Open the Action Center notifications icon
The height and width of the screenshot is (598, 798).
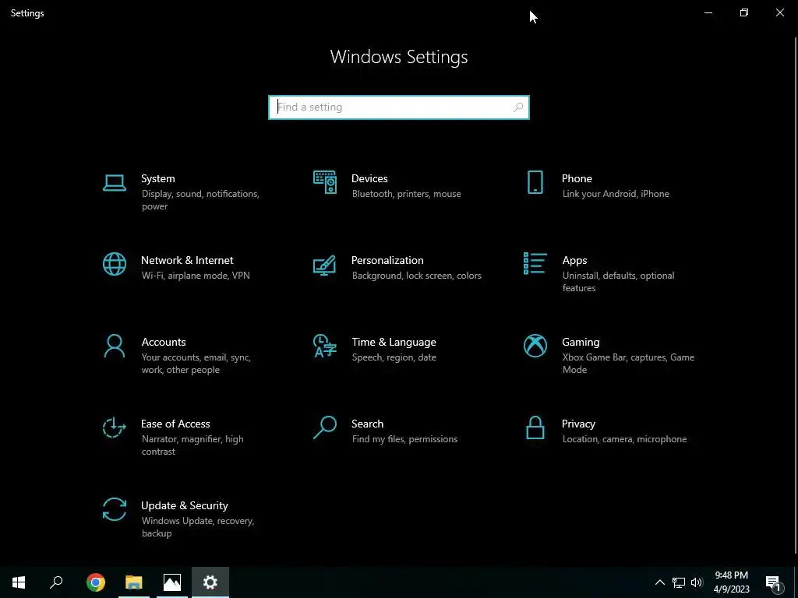pyautogui.click(x=774, y=582)
